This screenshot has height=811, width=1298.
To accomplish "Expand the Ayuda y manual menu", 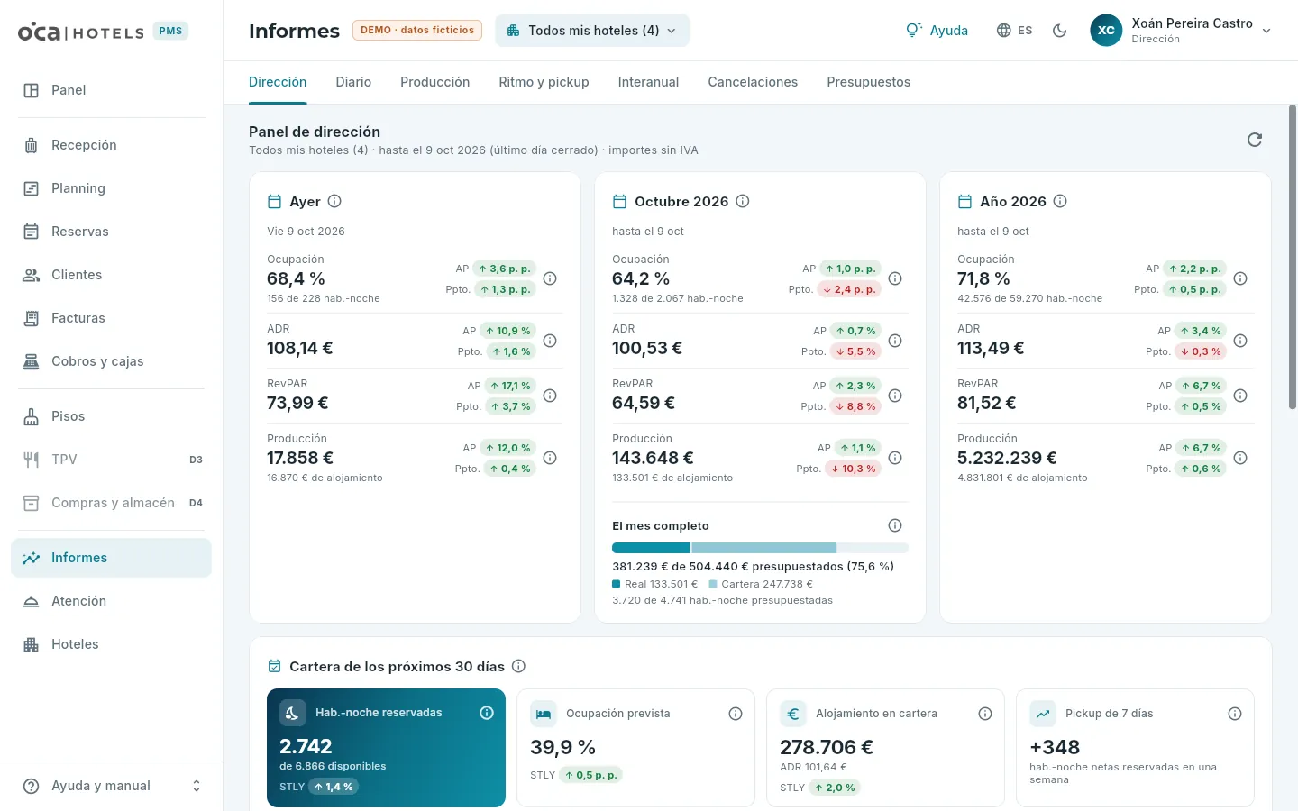I will [x=111, y=786].
